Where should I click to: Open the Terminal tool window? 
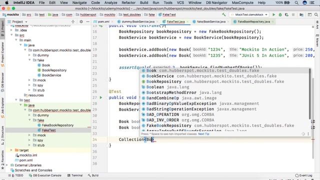pos(75,175)
